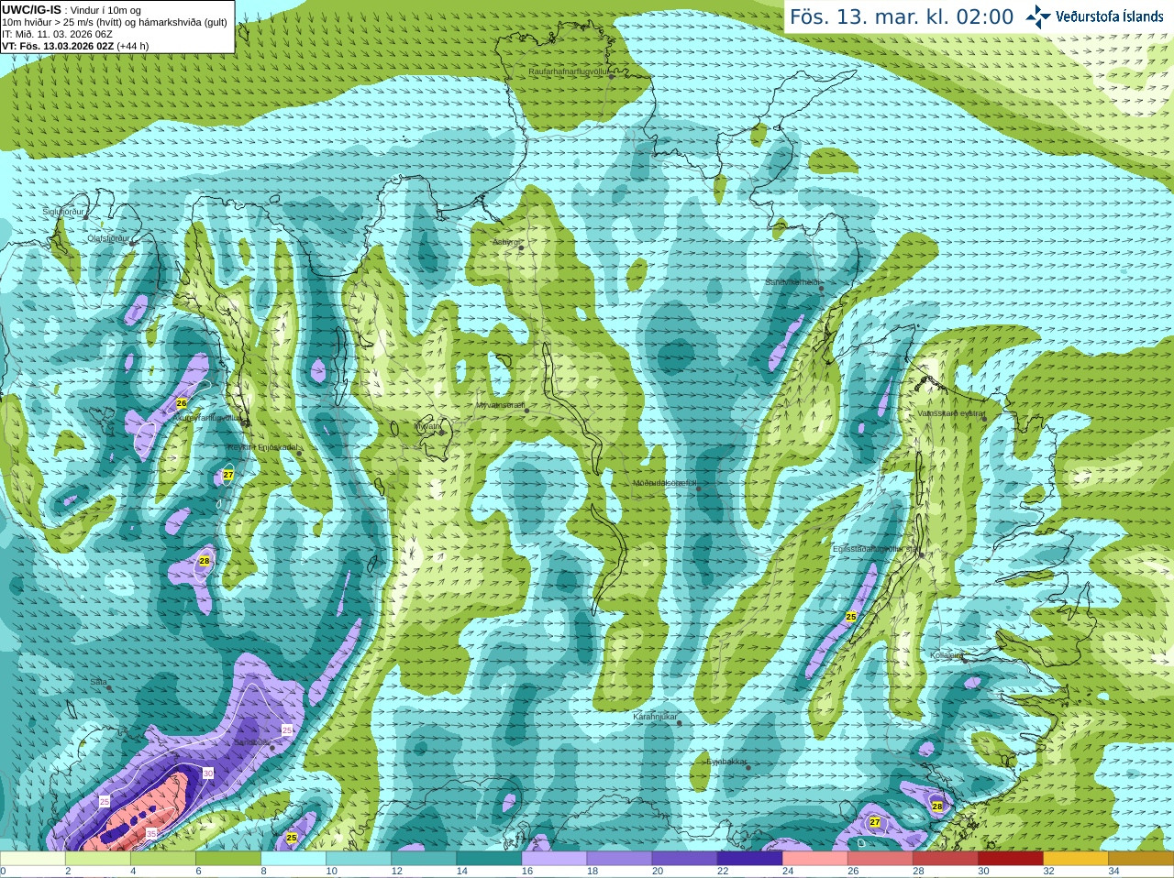
Task: Click yellow 27 gust marker near Reykir í Fnjóskadal
Action: [x=228, y=475]
